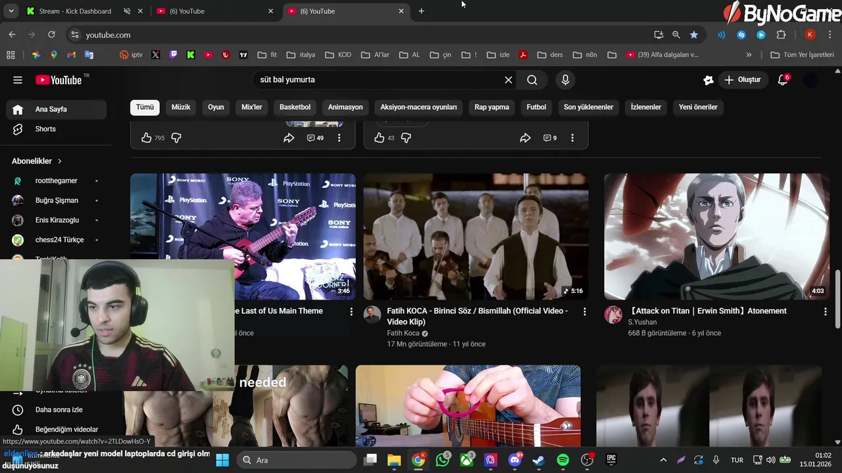Open Buğra Şişman subscription channel
This screenshot has height=473, width=842.
[56, 200]
